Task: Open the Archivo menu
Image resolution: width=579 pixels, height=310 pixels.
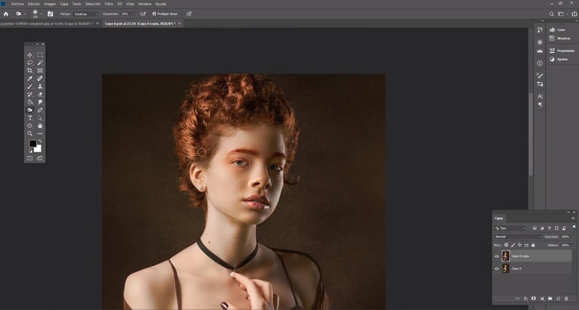Action: click(17, 3)
